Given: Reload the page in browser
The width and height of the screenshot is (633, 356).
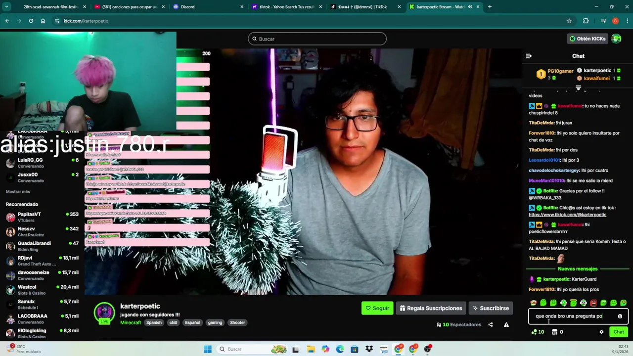Looking at the screenshot, I should pos(31,21).
